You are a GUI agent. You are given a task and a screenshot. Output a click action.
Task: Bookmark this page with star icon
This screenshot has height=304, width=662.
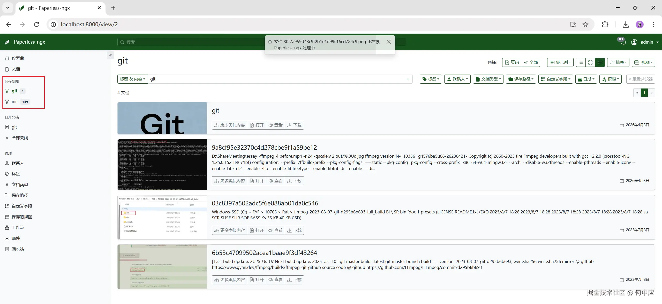585,25
